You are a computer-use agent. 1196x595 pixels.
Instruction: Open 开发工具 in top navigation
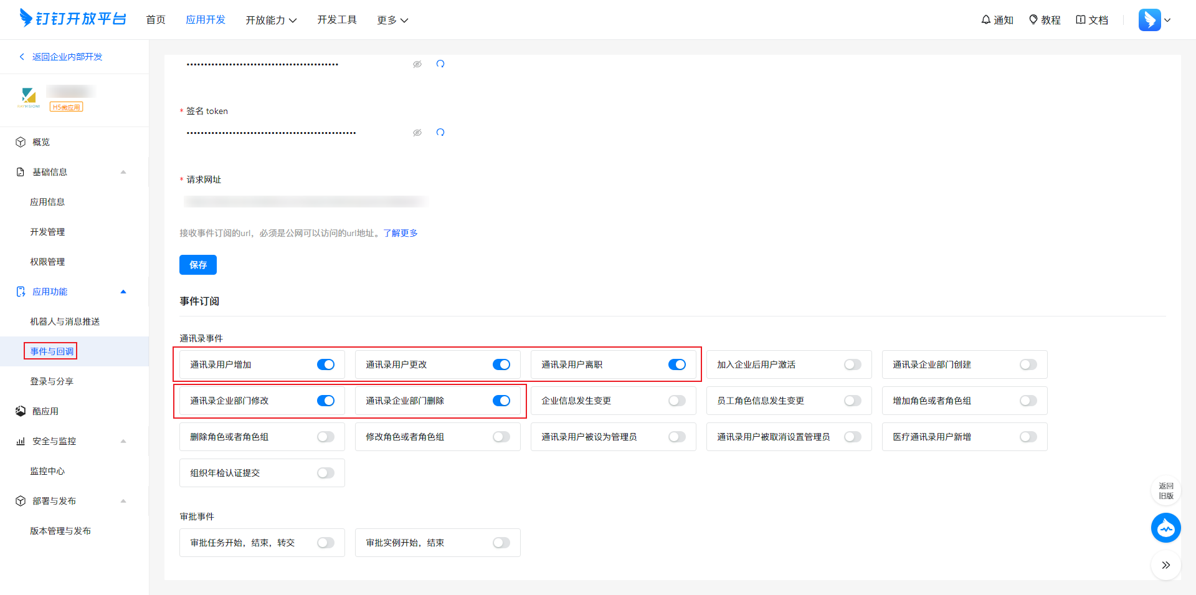pyautogui.click(x=337, y=20)
